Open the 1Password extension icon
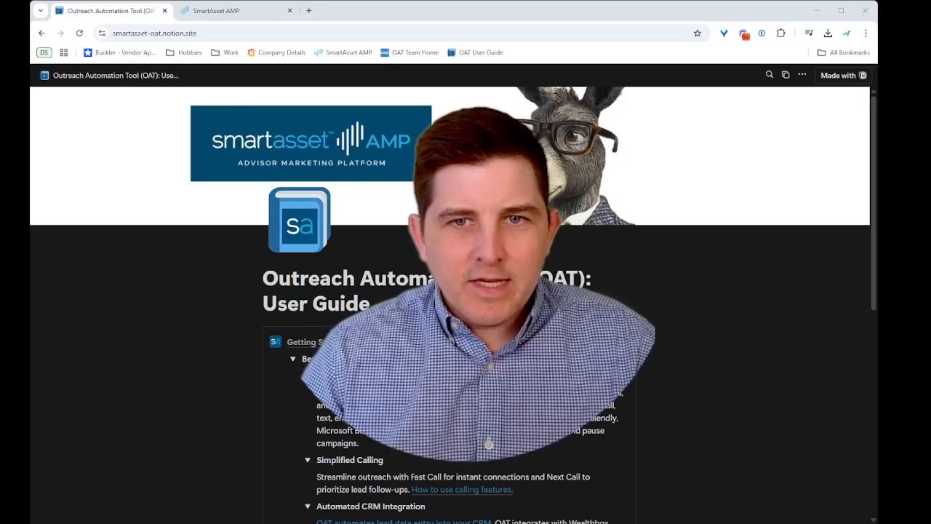The width and height of the screenshot is (931, 524). pyautogui.click(x=762, y=33)
